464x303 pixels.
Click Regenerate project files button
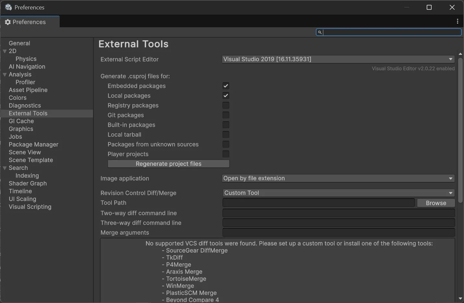click(x=169, y=164)
